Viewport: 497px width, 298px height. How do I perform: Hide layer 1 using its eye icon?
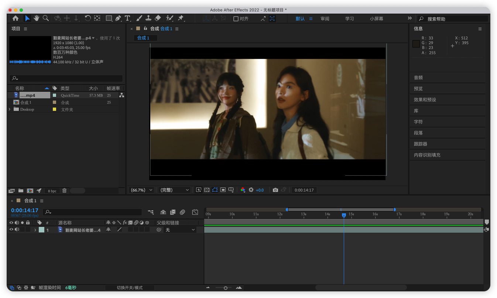pyautogui.click(x=11, y=230)
